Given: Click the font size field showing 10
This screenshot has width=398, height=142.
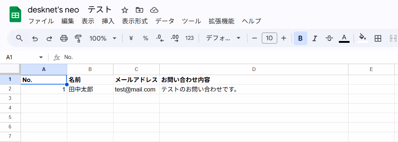Looking at the screenshot, I should [x=269, y=38].
